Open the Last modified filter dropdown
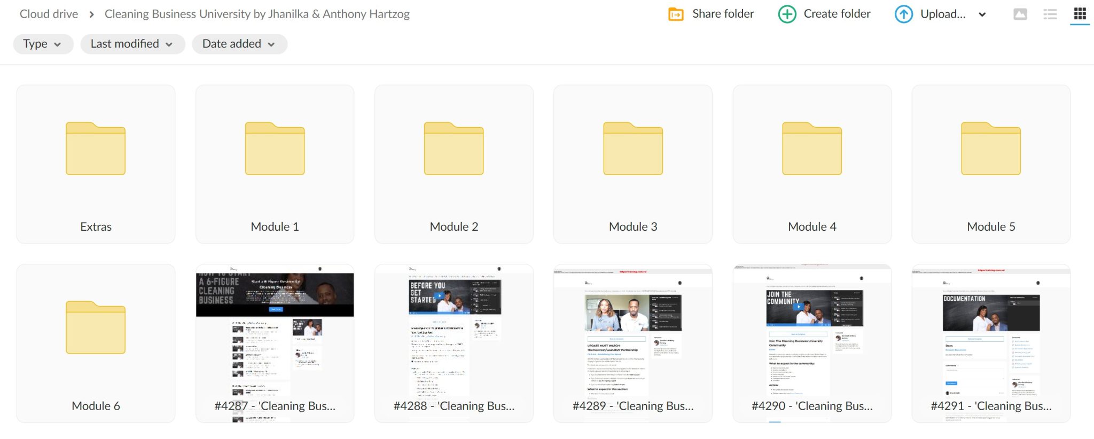This screenshot has height=439, width=1094. 132,44
